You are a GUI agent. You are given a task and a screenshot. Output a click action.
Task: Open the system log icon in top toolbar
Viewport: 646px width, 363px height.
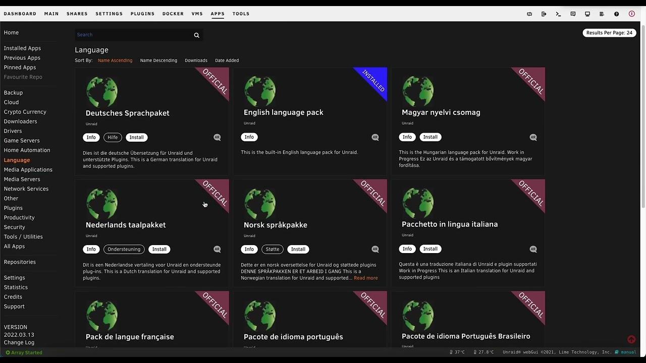[x=602, y=14]
